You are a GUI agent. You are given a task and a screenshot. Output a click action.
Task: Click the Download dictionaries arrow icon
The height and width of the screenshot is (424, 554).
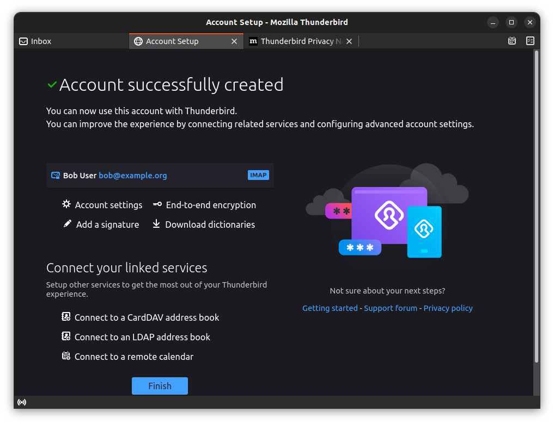click(x=156, y=224)
